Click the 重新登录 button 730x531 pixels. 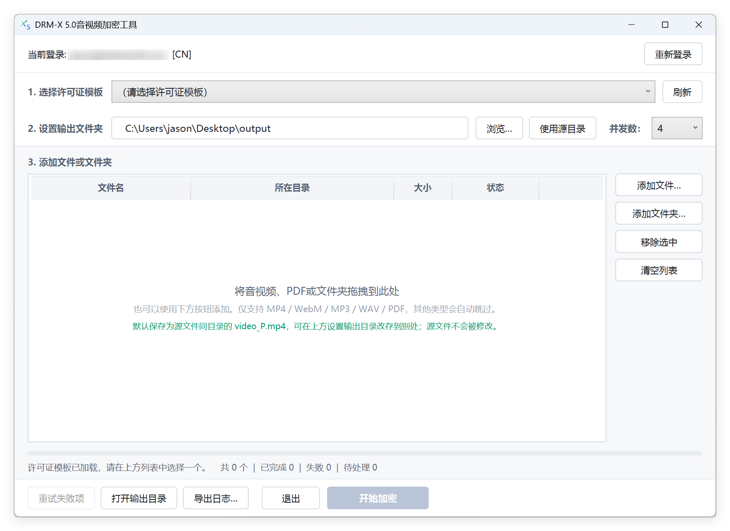[673, 54]
